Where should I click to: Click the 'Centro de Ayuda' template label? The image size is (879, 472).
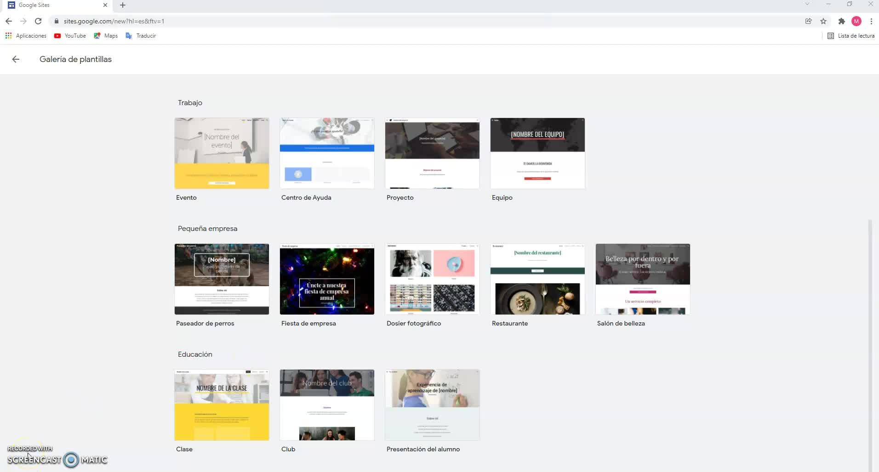pyautogui.click(x=306, y=197)
